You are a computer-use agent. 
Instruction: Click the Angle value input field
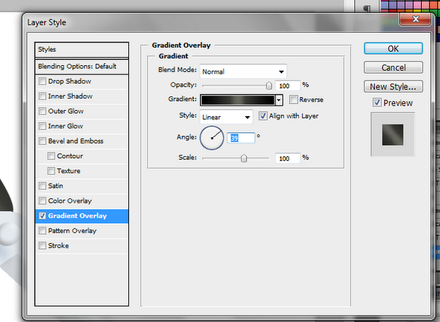240,137
